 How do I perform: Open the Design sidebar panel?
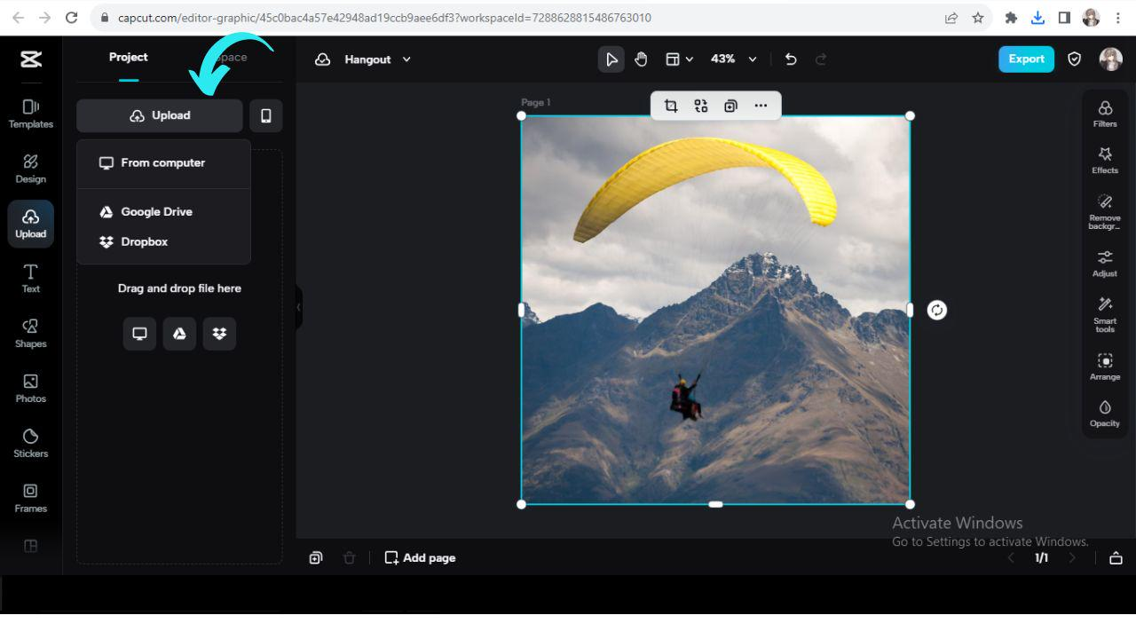[x=30, y=169]
